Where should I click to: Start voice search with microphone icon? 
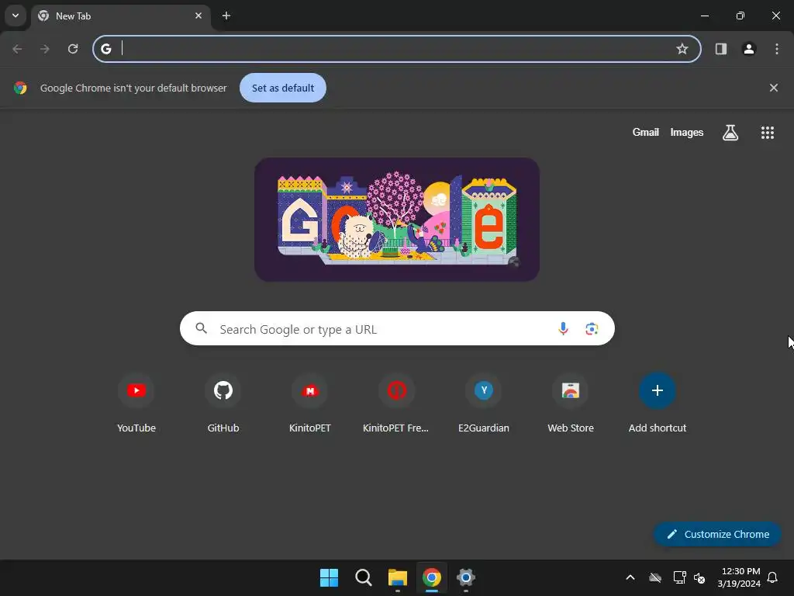tap(563, 329)
